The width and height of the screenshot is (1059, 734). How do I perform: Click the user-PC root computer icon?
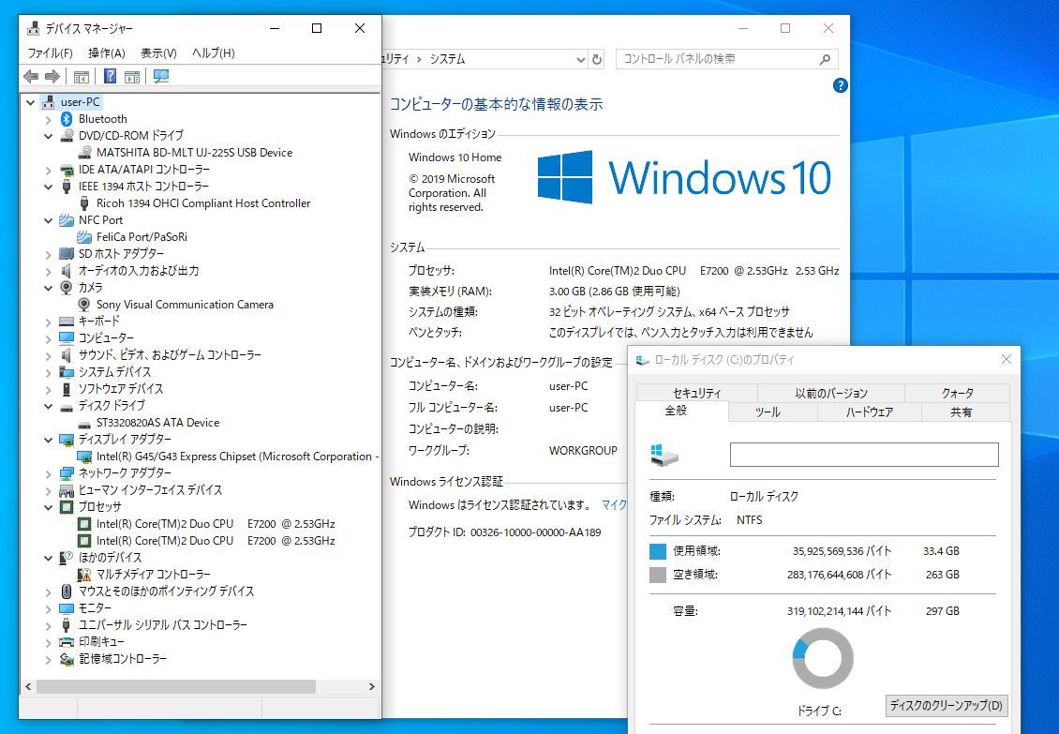[48, 102]
